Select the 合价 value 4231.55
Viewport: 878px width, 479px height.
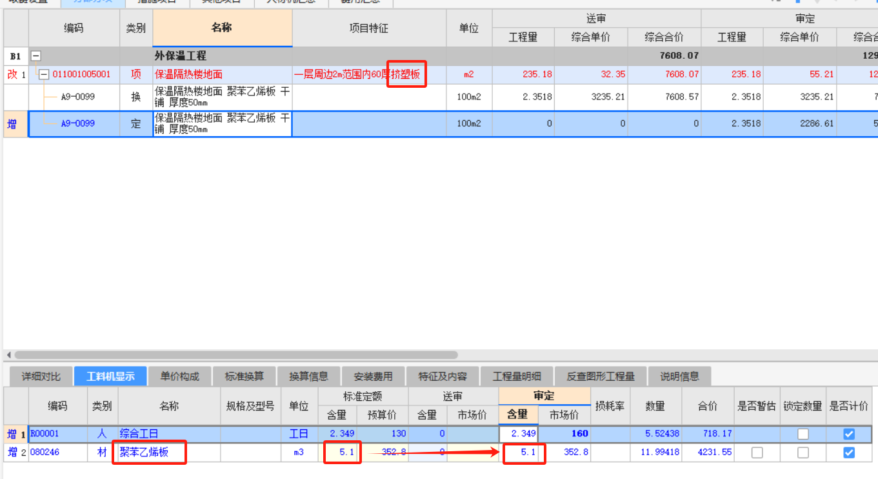[x=708, y=453]
